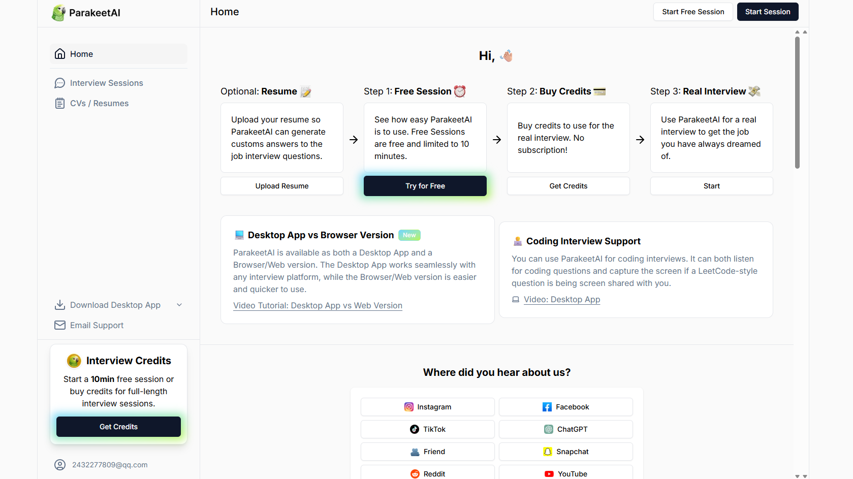Select the Instagram option
This screenshot has height=479, width=853.
[427, 407]
